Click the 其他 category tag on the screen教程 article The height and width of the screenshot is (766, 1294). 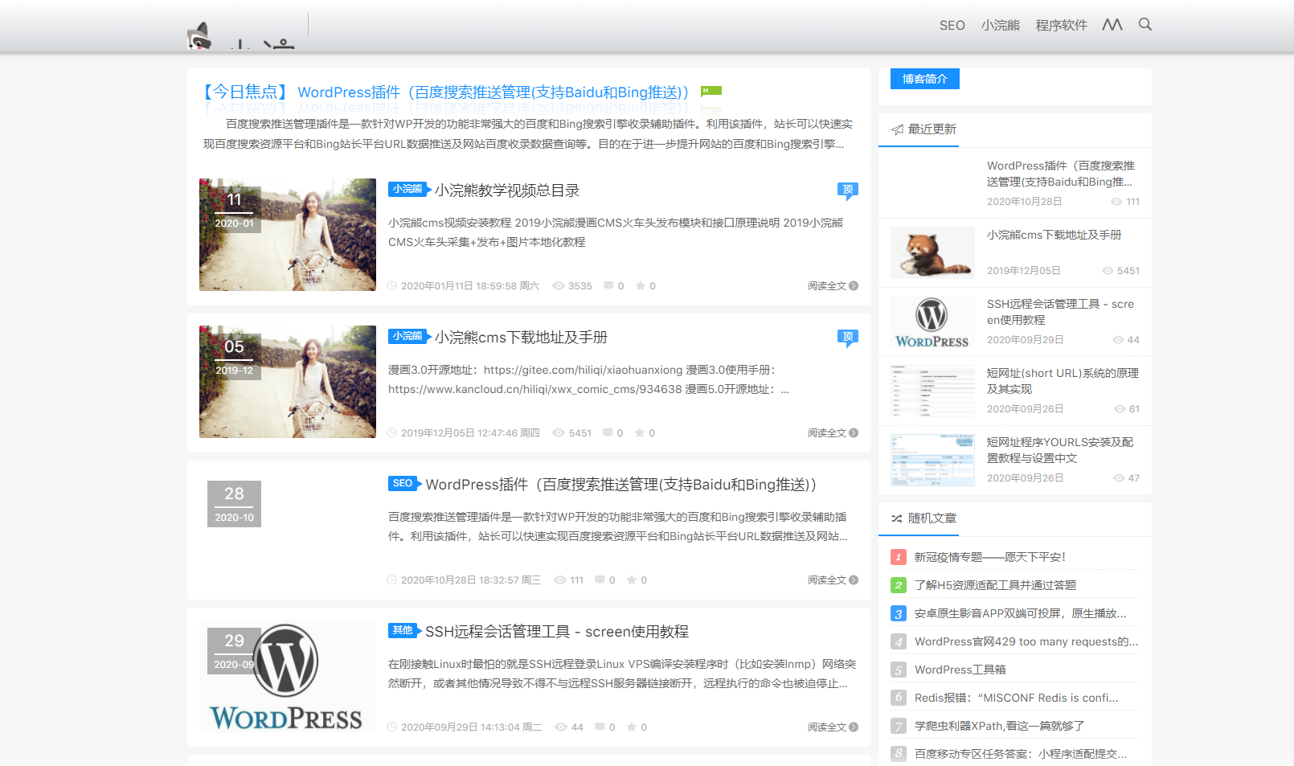click(403, 631)
